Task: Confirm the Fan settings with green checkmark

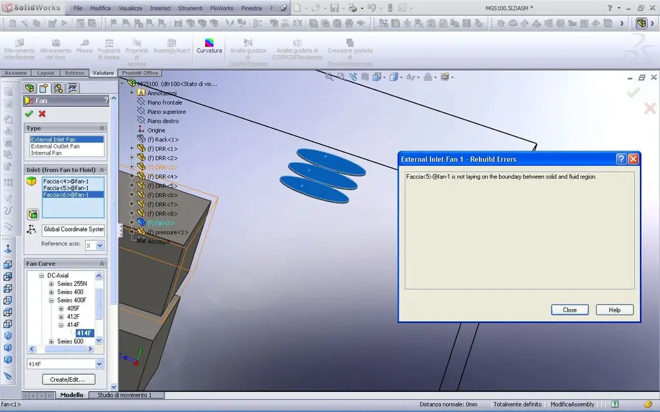Action: [29, 114]
